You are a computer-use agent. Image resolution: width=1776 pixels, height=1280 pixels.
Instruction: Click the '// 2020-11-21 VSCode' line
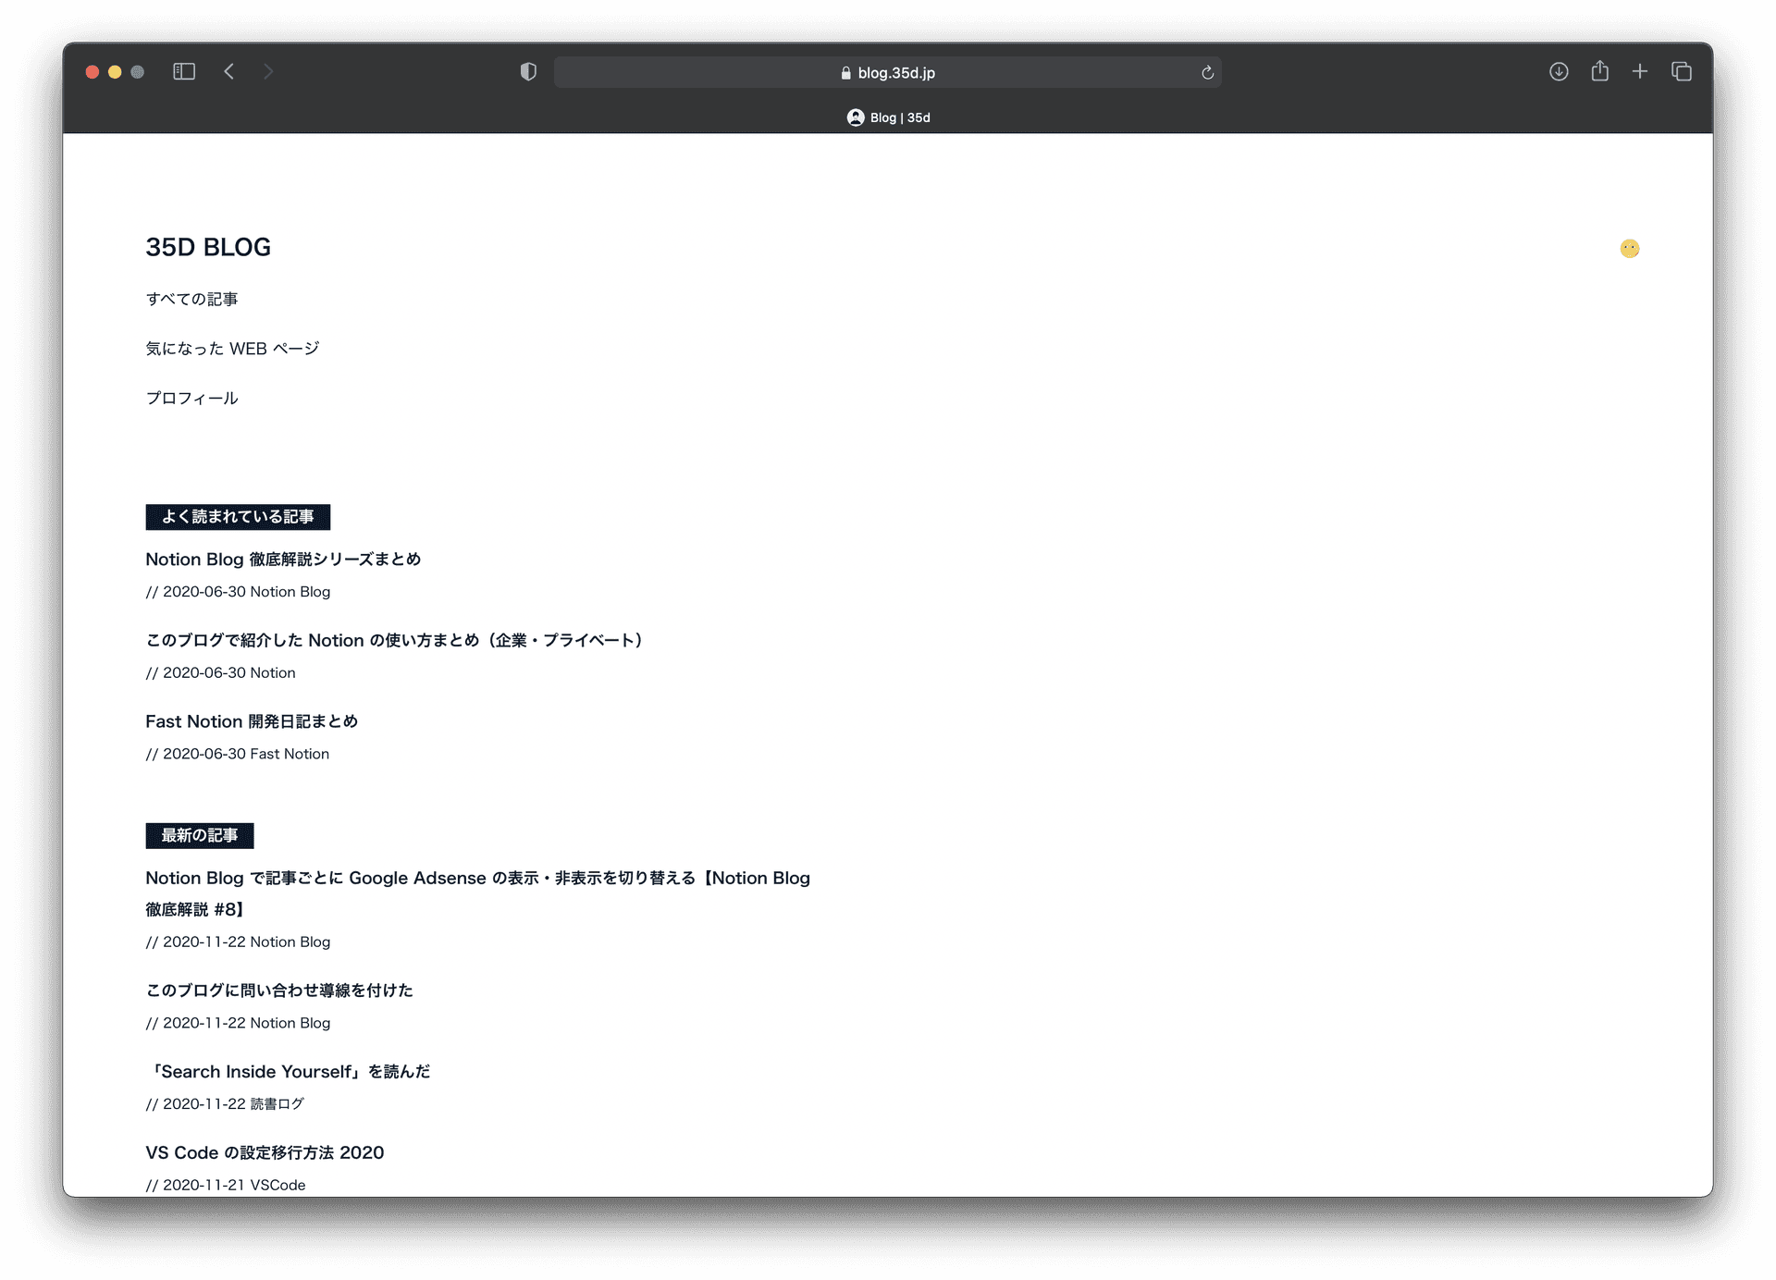[225, 1185]
